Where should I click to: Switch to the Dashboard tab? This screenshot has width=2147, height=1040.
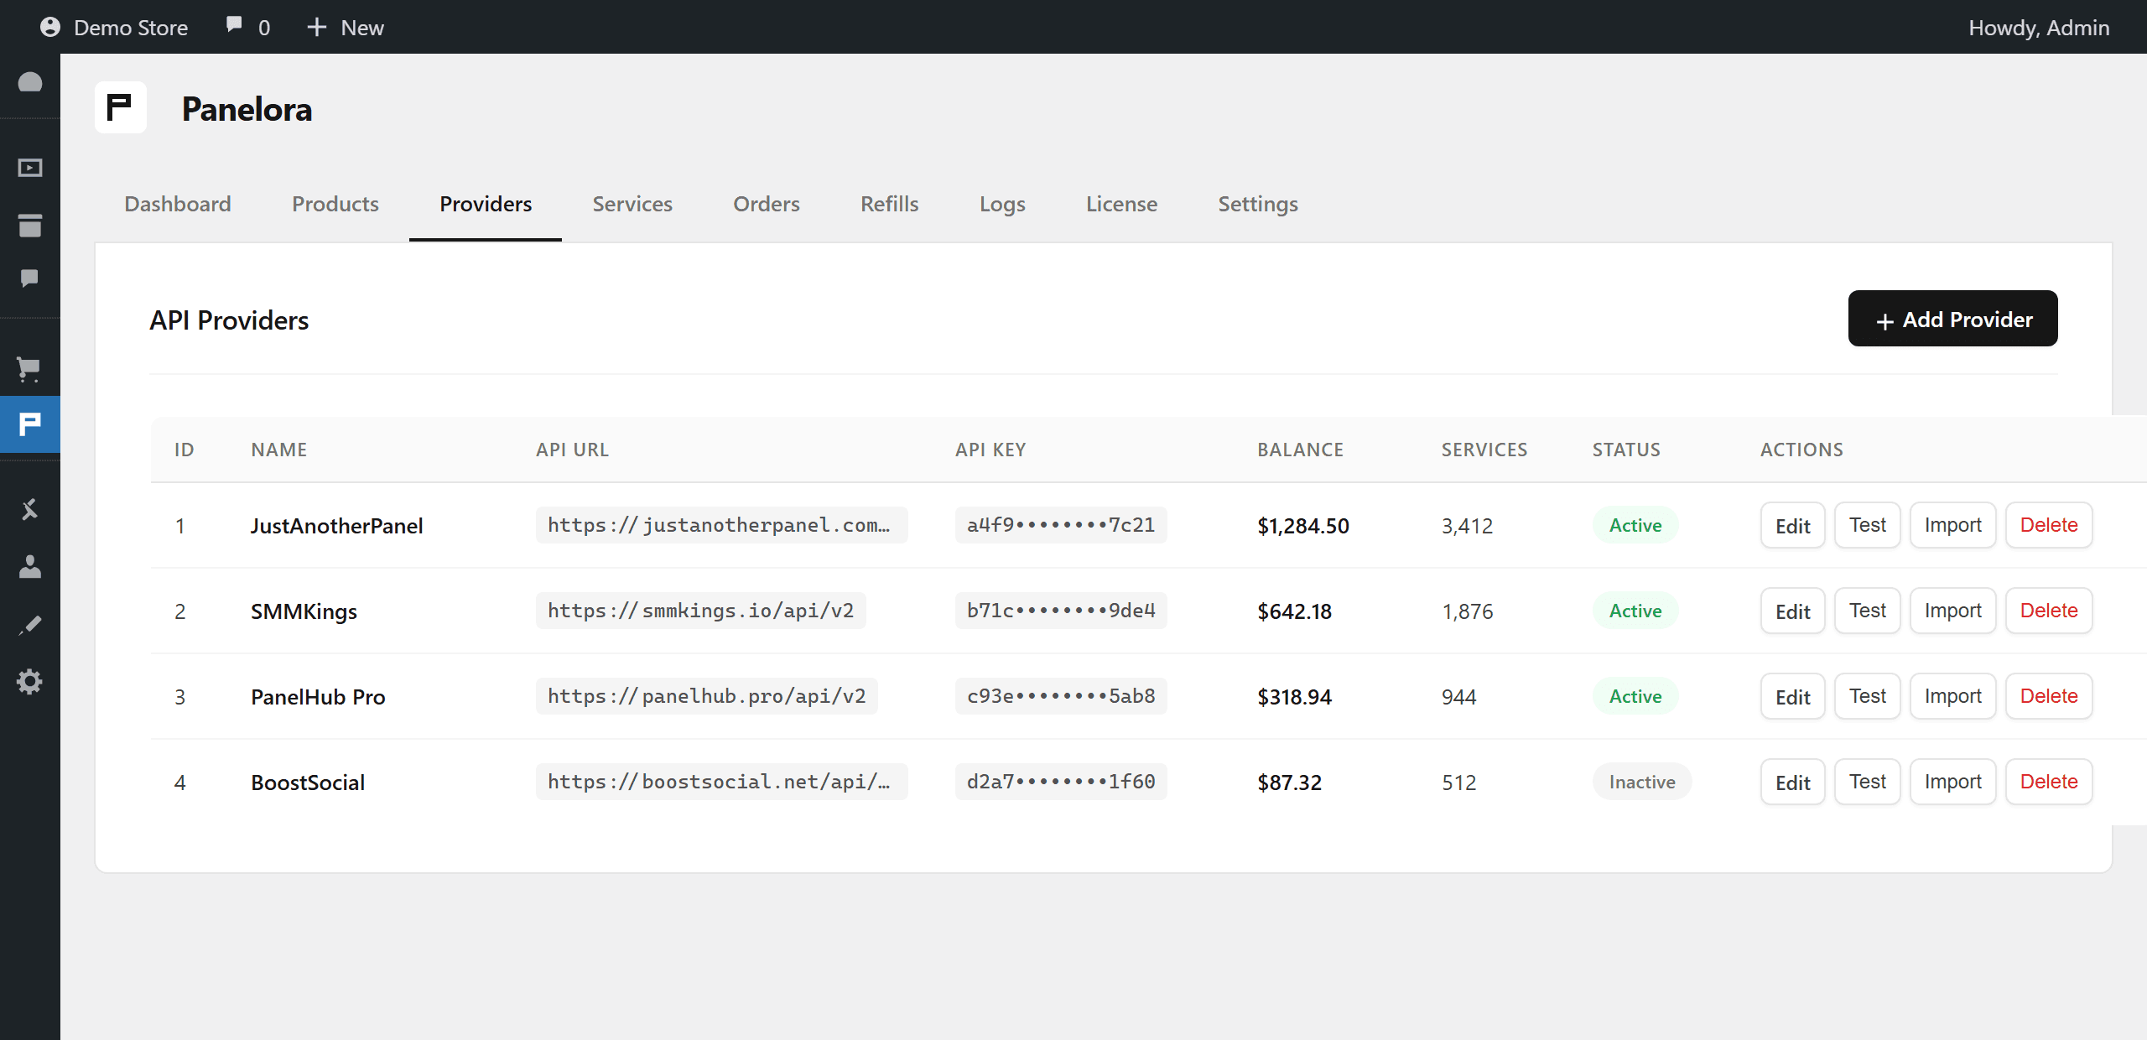(x=178, y=204)
